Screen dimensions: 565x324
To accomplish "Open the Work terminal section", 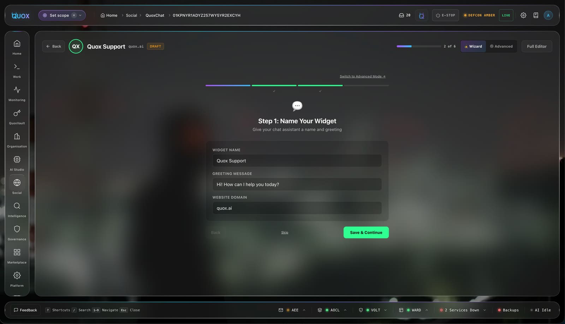I will click(17, 70).
